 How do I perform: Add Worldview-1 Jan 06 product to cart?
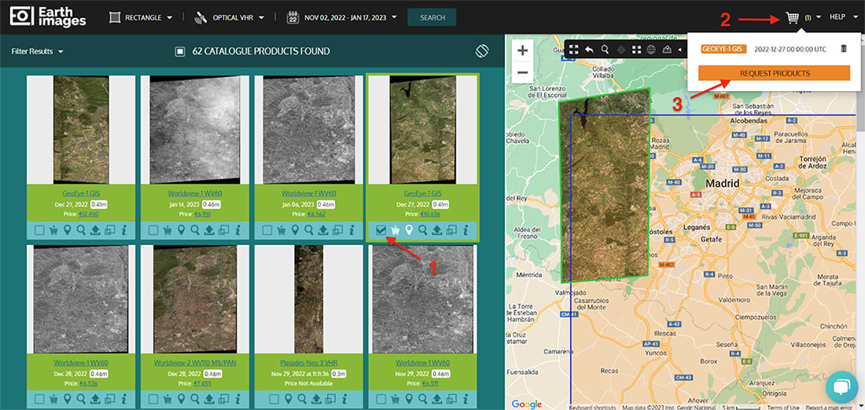(x=281, y=230)
